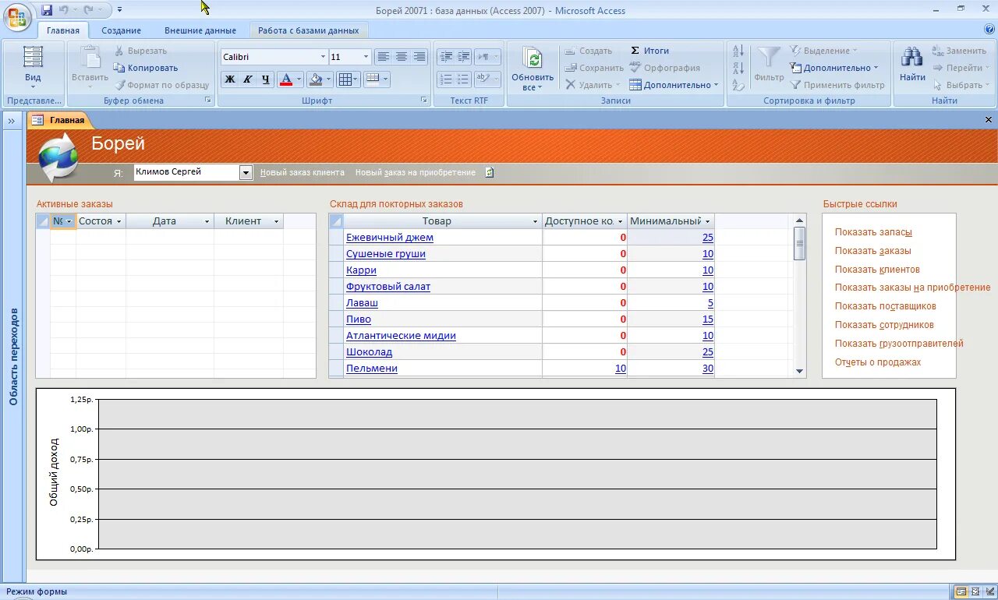This screenshot has width=998, height=600.
Task: Open Select (Выбрать) dropdown
Action: [961, 85]
